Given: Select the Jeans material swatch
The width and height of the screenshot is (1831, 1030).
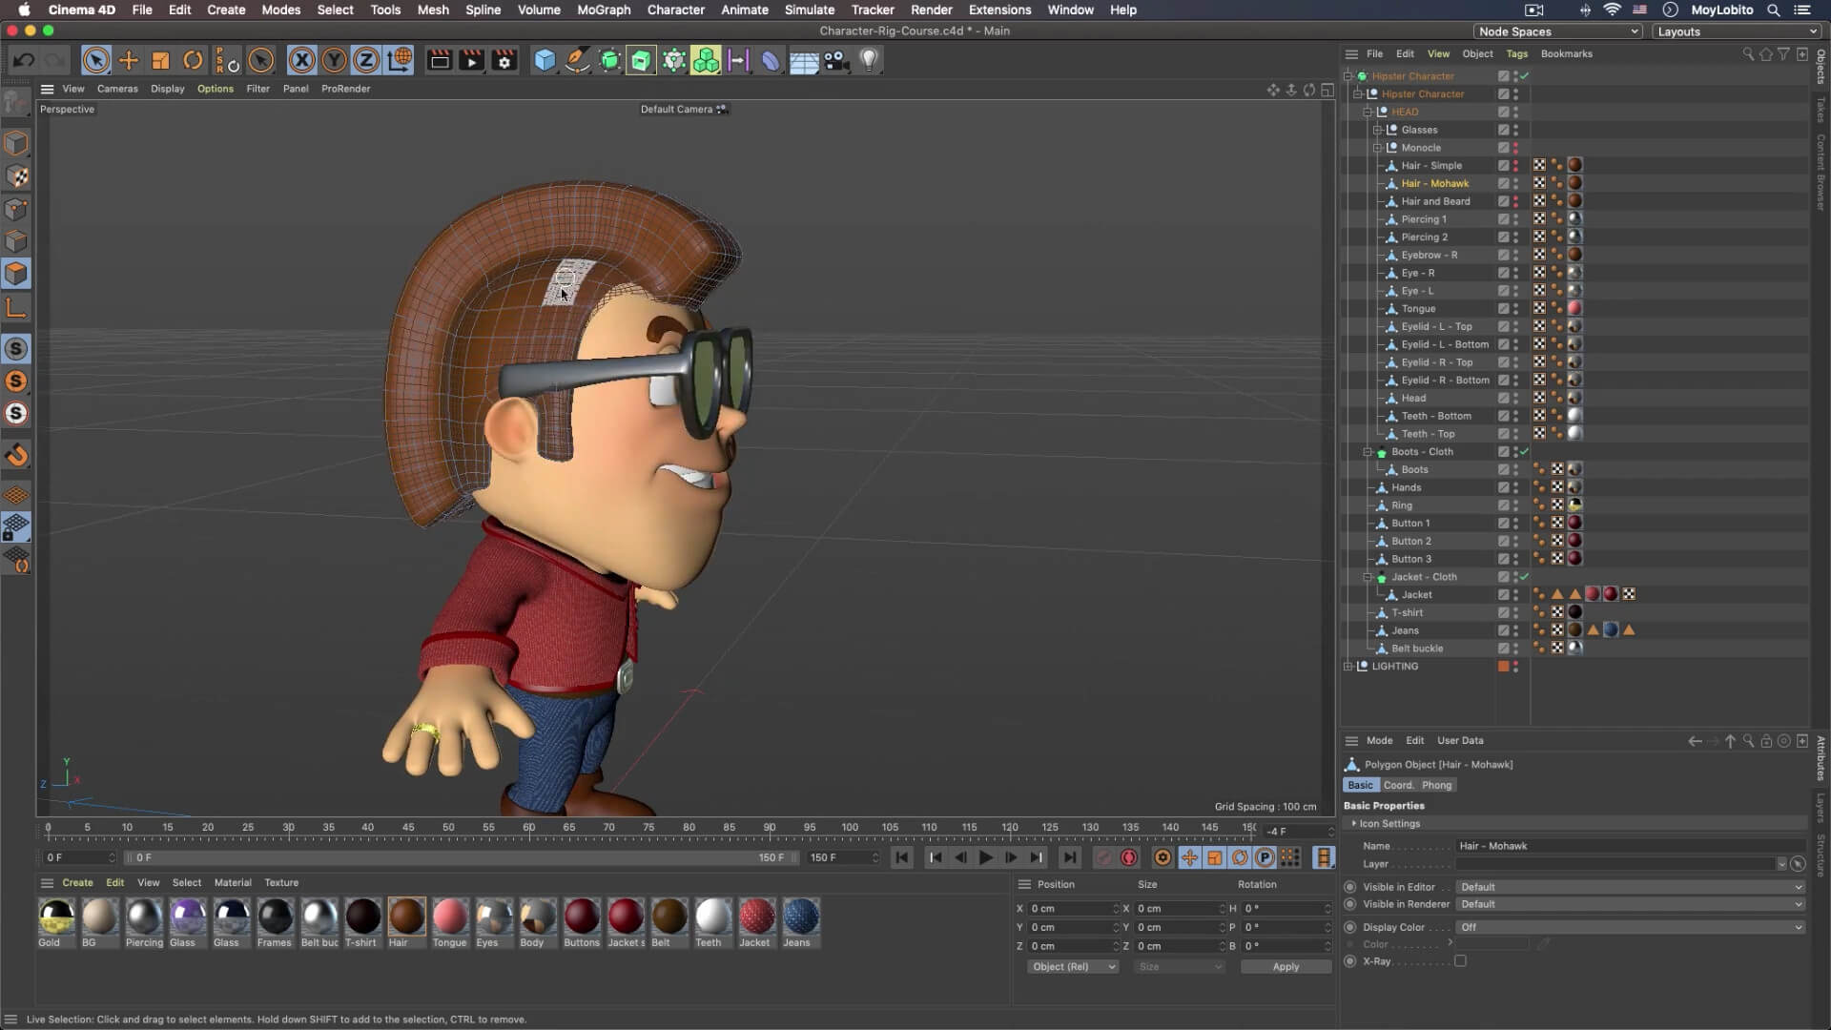Looking at the screenshot, I should click(x=800, y=917).
